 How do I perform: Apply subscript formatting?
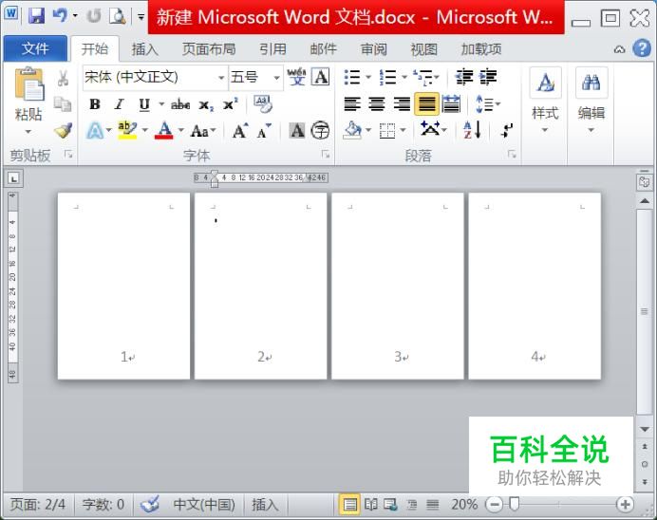[206, 104]
